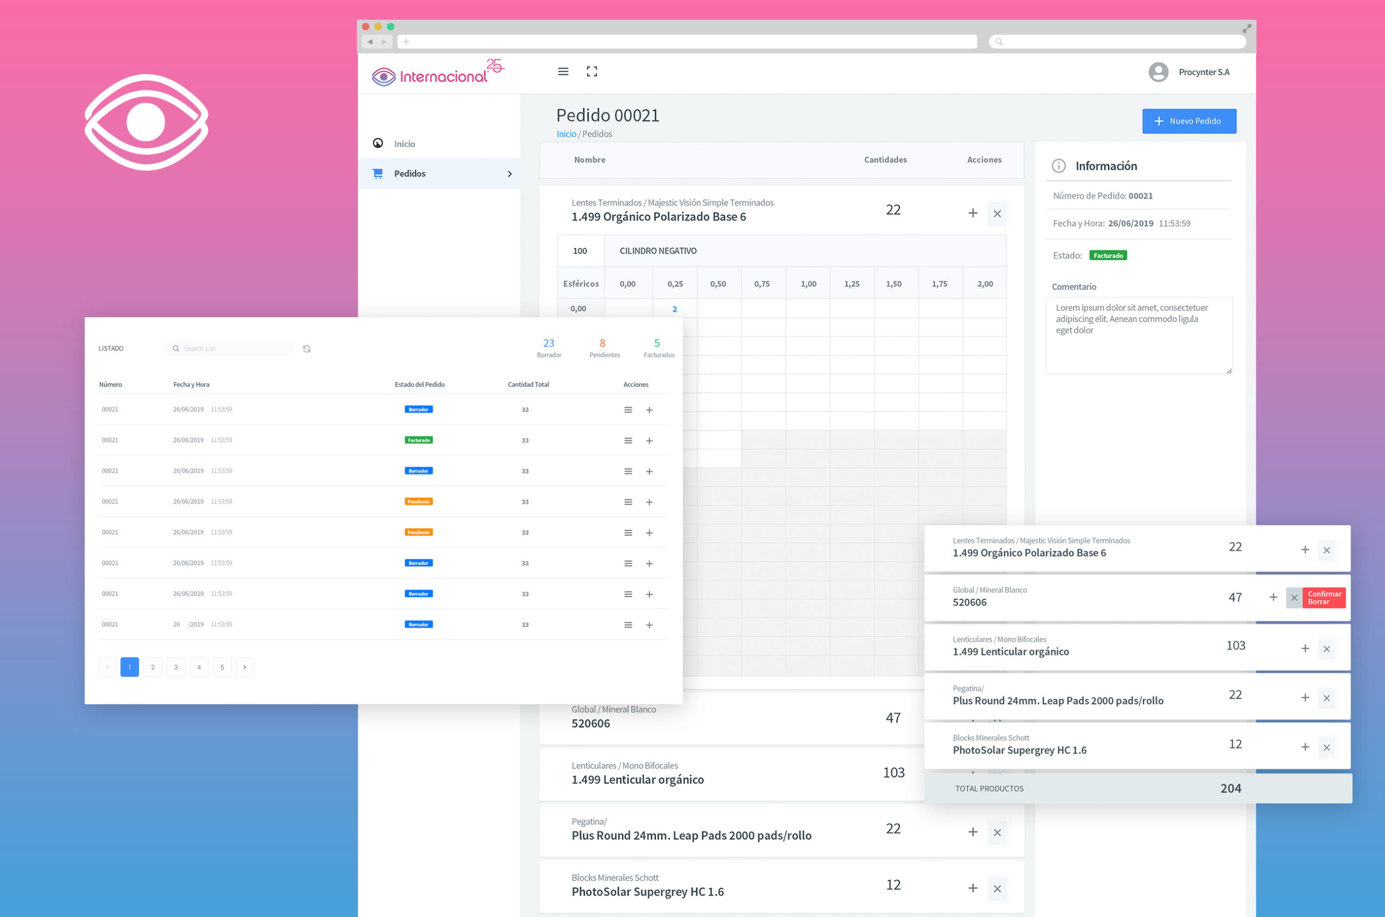1385x917 pixels.
Task: Remove bottom PhotoSolar Supergrey row
Action: tap(997, 889)
